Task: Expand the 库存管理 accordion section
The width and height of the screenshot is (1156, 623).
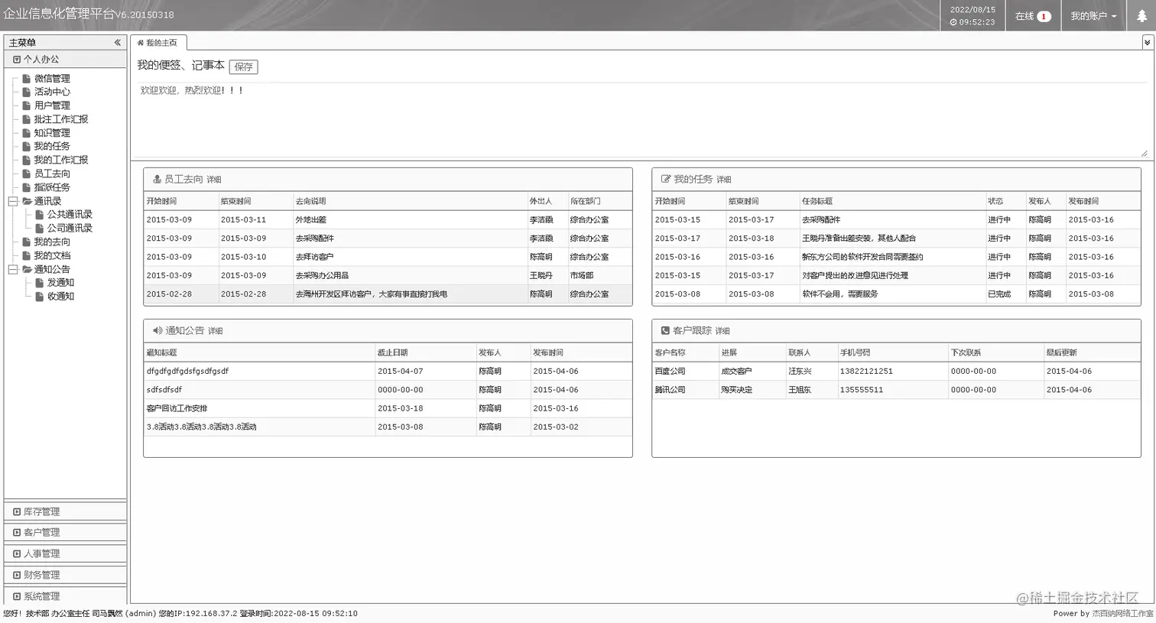Action: (x=65, y=511)
